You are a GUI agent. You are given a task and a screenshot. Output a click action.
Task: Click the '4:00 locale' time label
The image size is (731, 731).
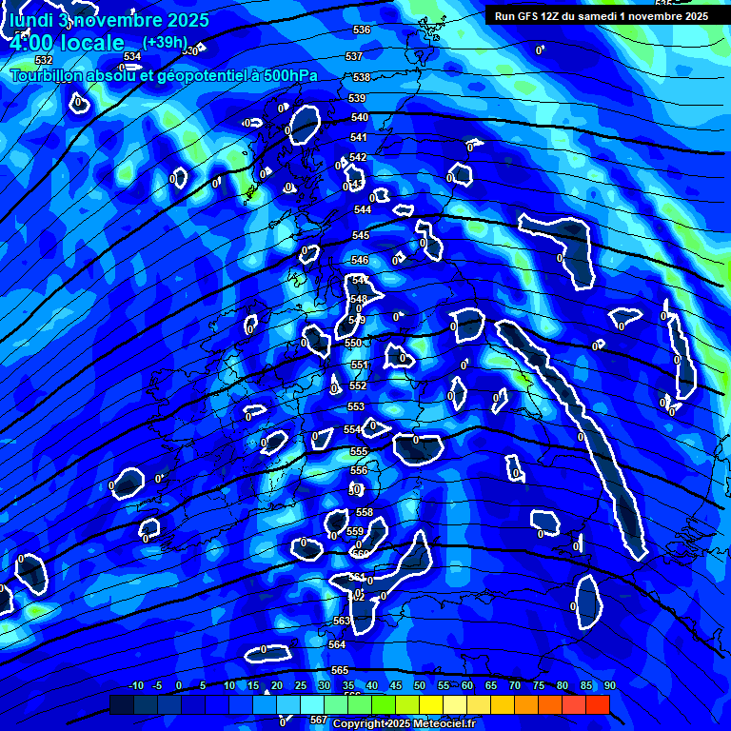[x=68, y=43]
